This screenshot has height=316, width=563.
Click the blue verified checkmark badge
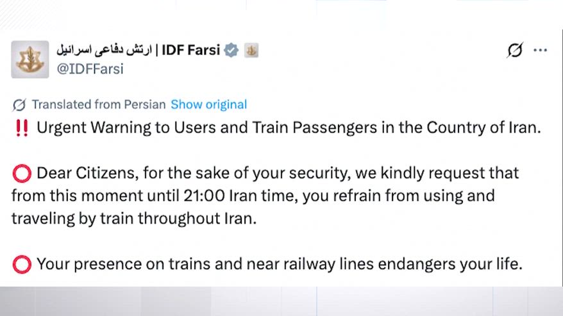pos(231,51)
